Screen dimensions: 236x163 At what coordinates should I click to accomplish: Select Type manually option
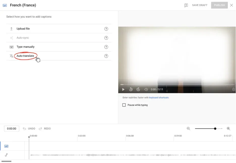click(59, 47)
